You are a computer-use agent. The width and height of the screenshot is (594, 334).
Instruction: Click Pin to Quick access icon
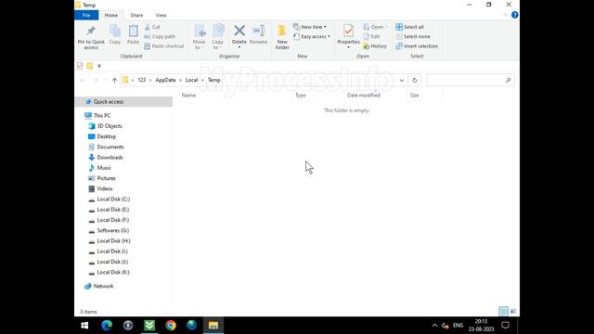coord(91,31)
